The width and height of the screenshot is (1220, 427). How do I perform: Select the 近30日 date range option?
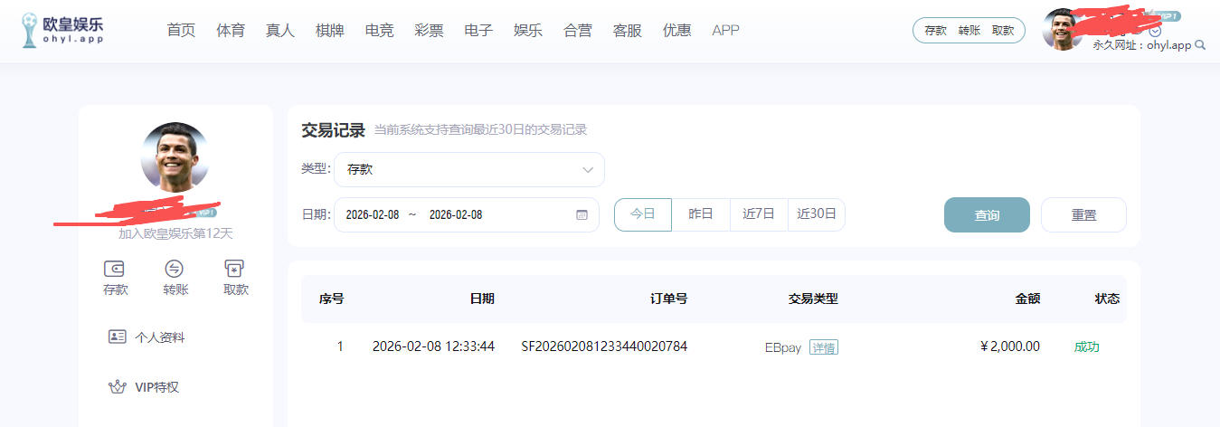[x=816, y=214]
